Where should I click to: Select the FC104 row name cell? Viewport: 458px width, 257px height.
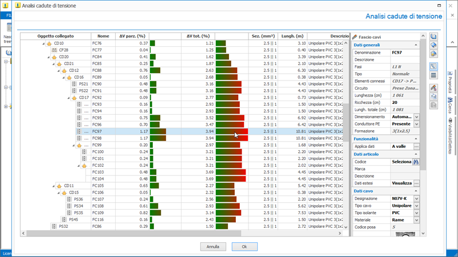coord(103,179)
